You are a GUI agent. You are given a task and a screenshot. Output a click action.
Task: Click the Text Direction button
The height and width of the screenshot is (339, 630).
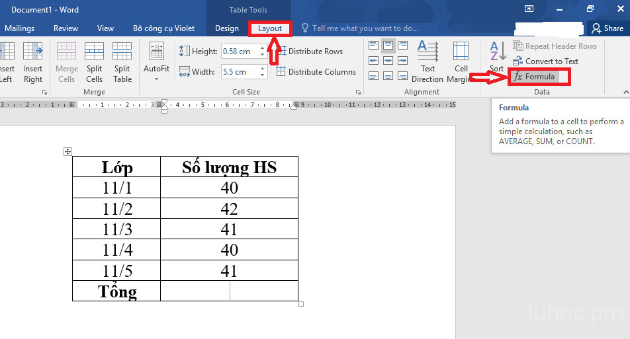click(427, 62)
